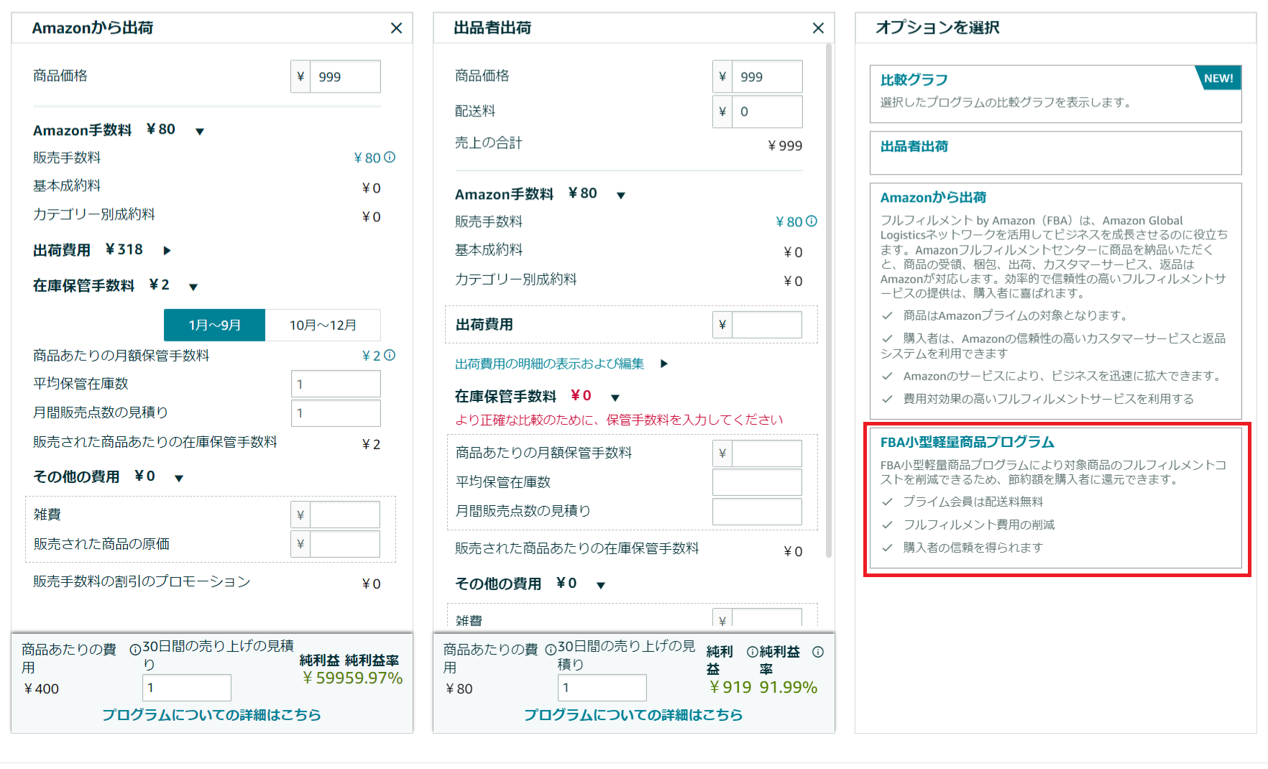Click 平均保管在庫数 field in Amazonから出荷 panel

click(x=336, y=384)
